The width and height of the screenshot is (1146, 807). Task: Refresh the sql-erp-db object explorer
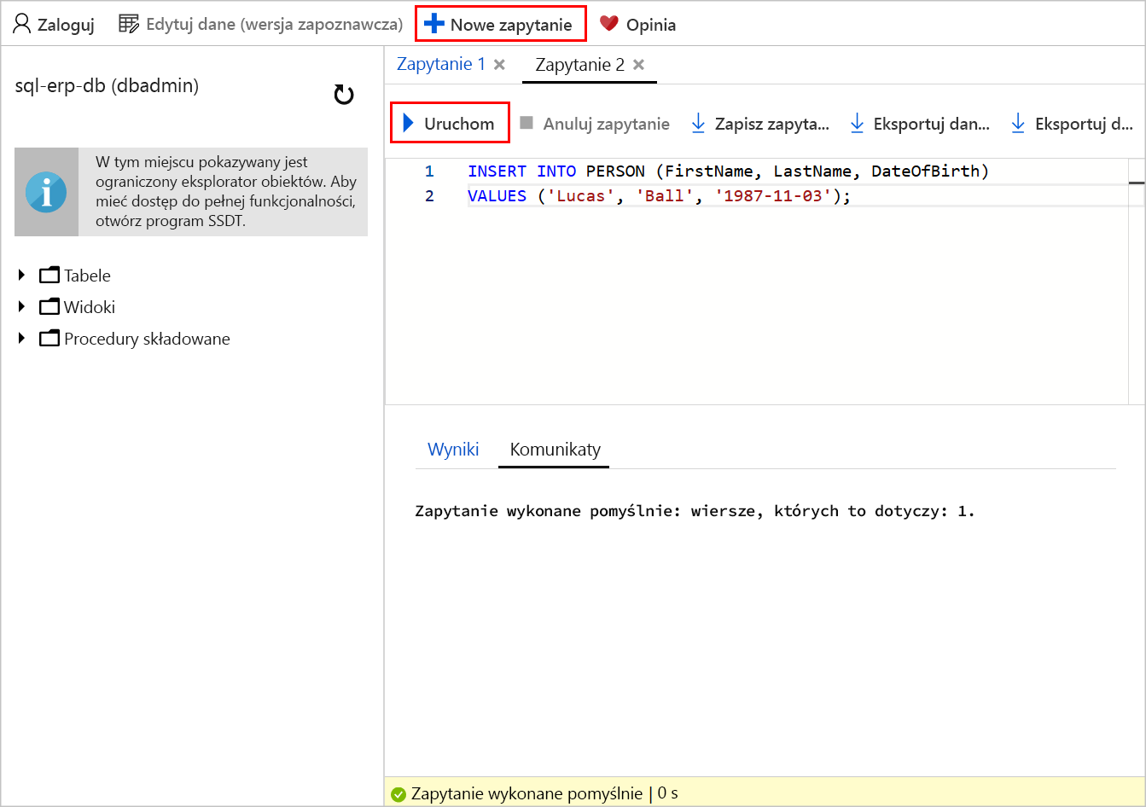tap(344, 95)
